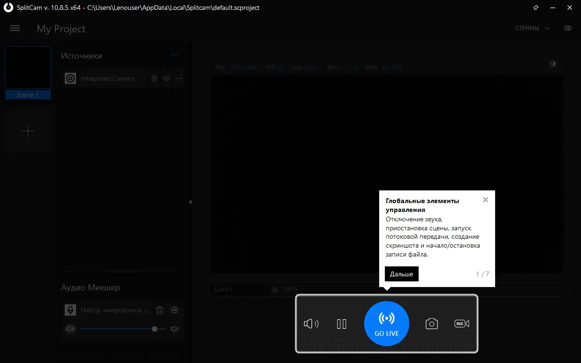Expand the СТРИМЫ dropdown

pos(533,28)
